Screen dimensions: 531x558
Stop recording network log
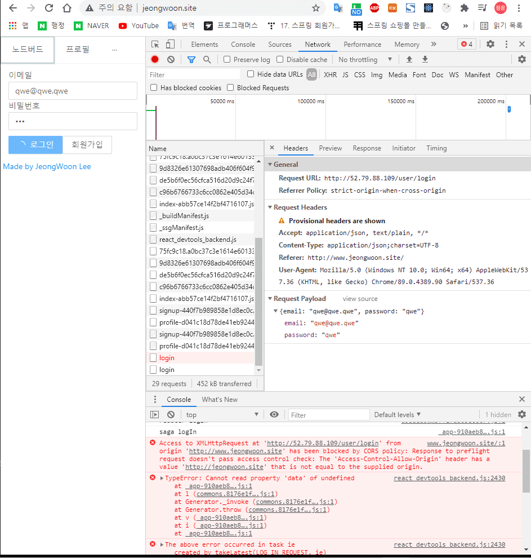point(155,59)
